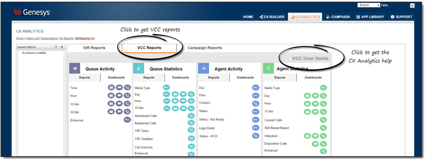Image resolution: width=426 pixels, height=159 pixels.
Task: Open Disposition Code voice report
Action: (x=323, y=143)
